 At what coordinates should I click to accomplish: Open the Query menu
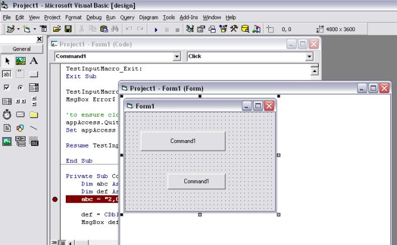pyautogui.click(x=127, y=18)
